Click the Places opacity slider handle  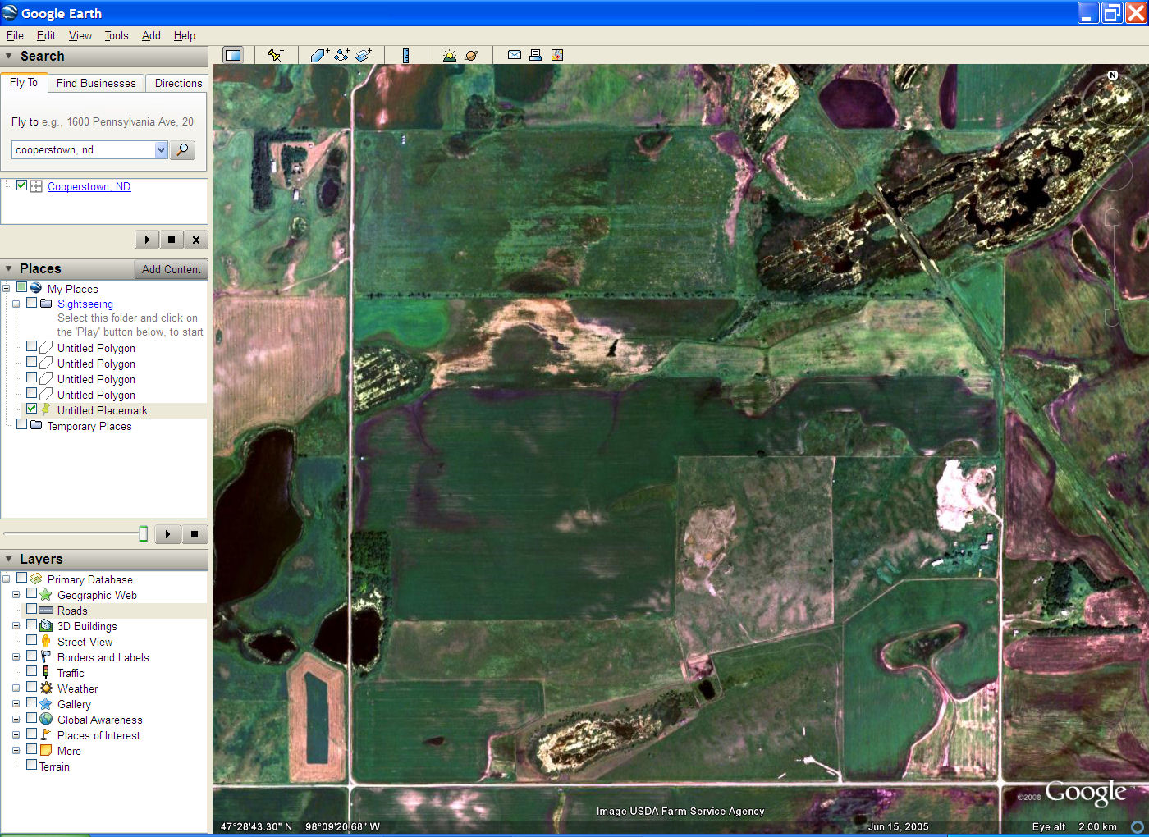pyautogui.click(x=143, y=534)
